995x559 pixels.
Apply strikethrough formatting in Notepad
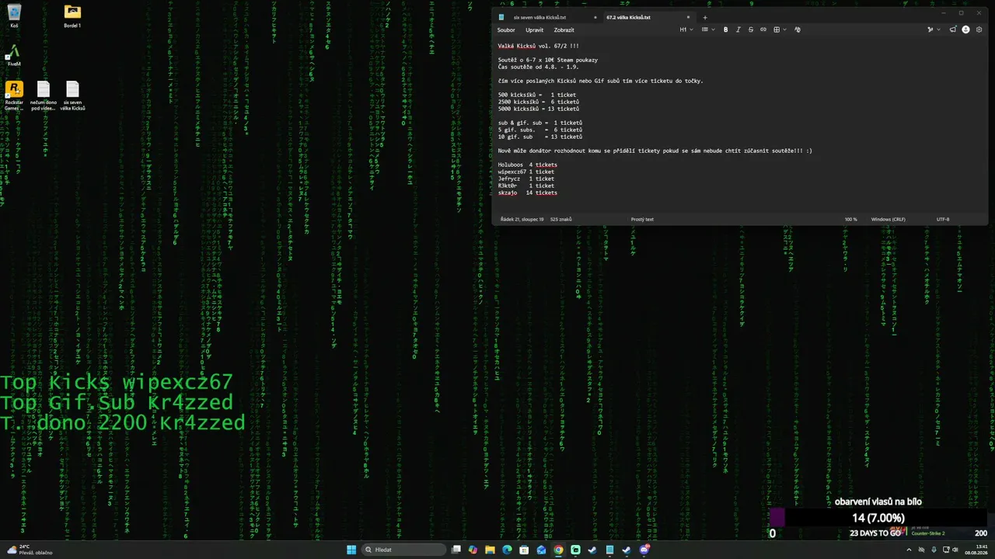(750, 30)
